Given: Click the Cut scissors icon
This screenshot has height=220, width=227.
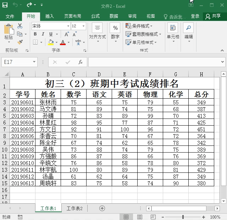Looking at the screenshot, I should pyautogui.click(x=20, y=26).
